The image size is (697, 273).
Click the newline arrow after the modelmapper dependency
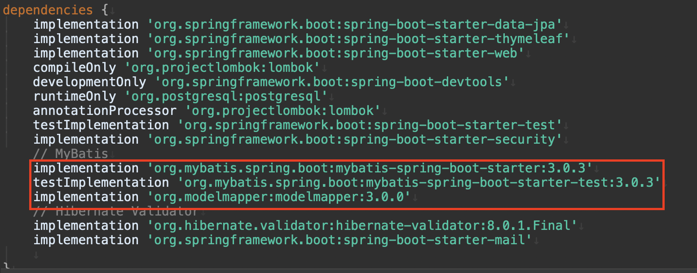click(415, 197)
